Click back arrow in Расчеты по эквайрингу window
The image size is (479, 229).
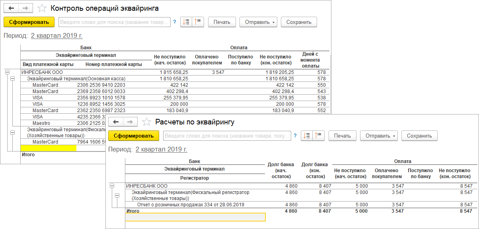[x=116, y=122]
